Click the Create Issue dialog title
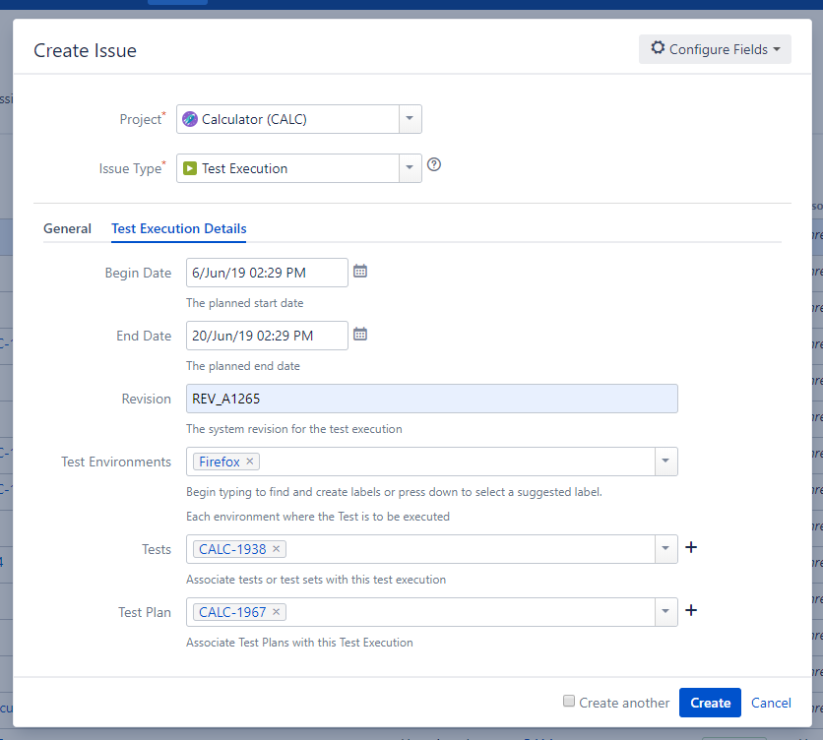823x740 pixels. [85, 50]
